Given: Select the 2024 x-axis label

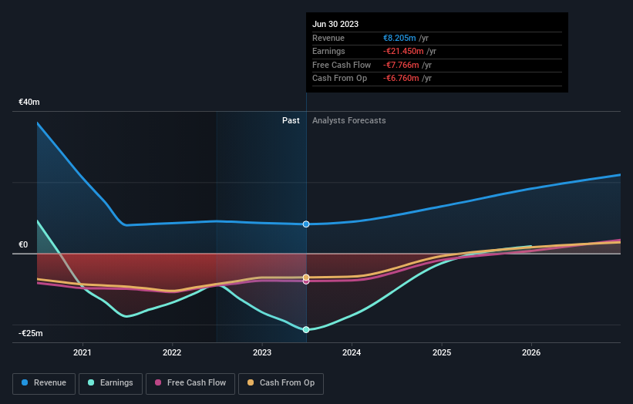Looking at the screenshot, I should tap(352, 352).
